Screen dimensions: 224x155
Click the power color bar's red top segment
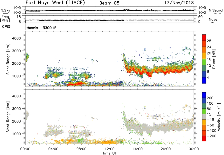point(204,38)
